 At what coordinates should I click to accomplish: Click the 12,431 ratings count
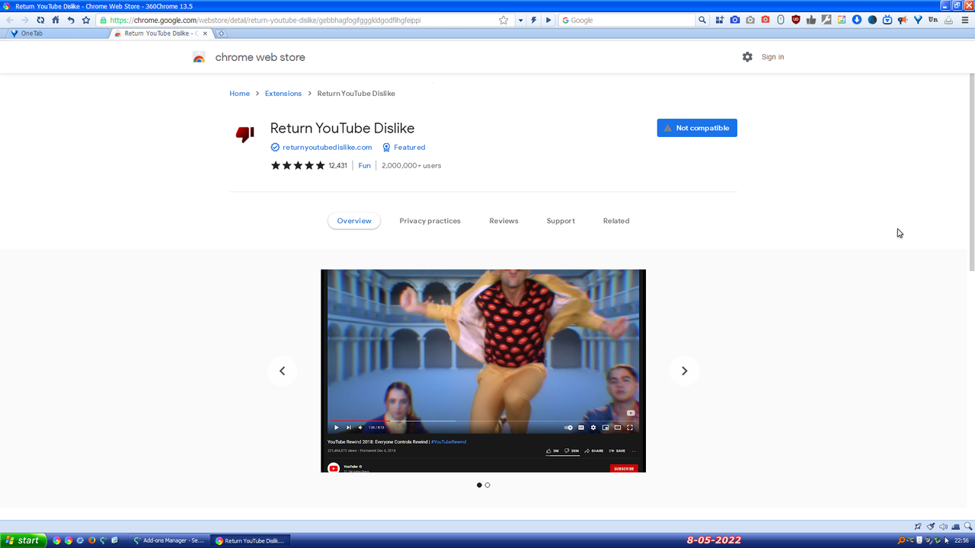(x=337, y=166)
